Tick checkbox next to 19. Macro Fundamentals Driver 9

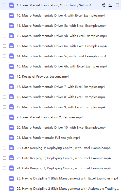click(5, 107)
